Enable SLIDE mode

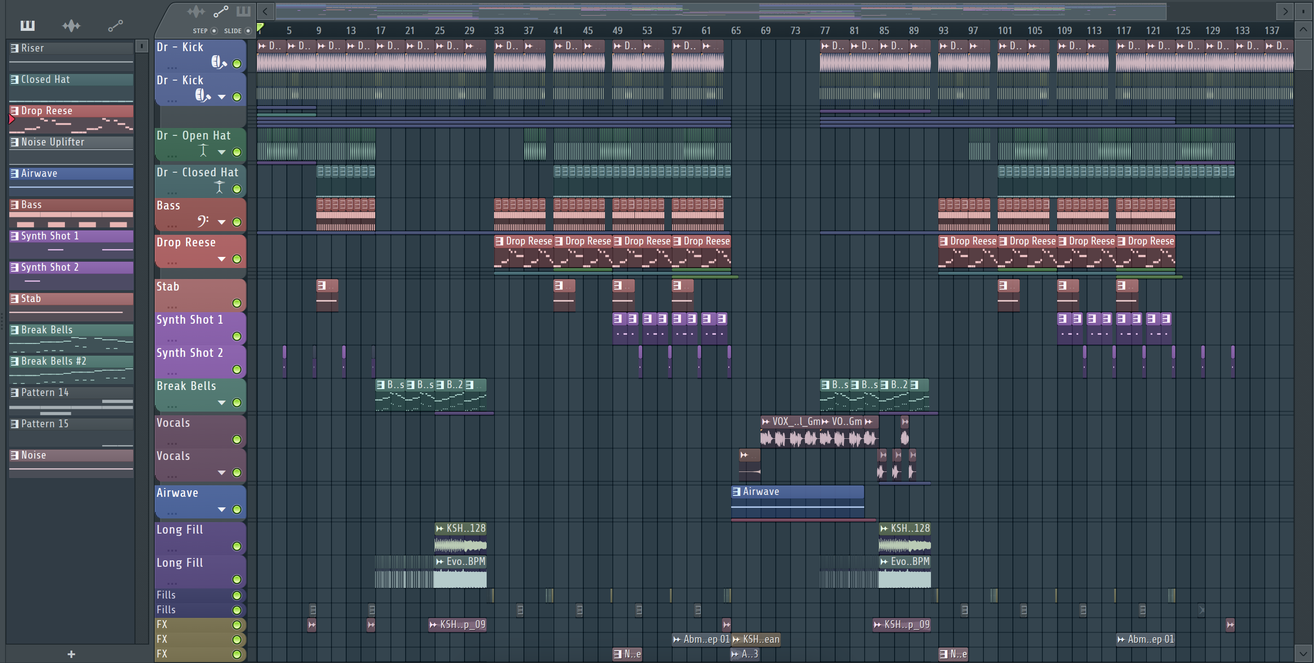[249, 30]
